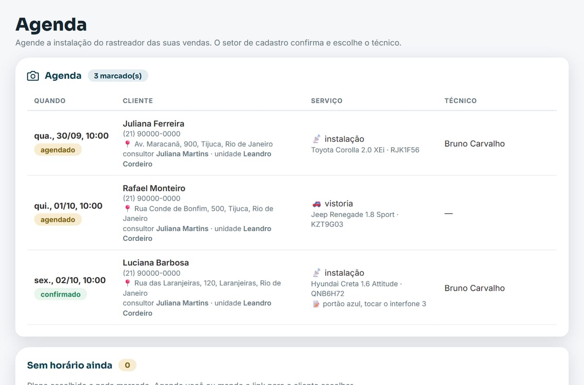Click the note icon before portão azul
Viewport: 584px width, 385px height.
pos(315,304)
